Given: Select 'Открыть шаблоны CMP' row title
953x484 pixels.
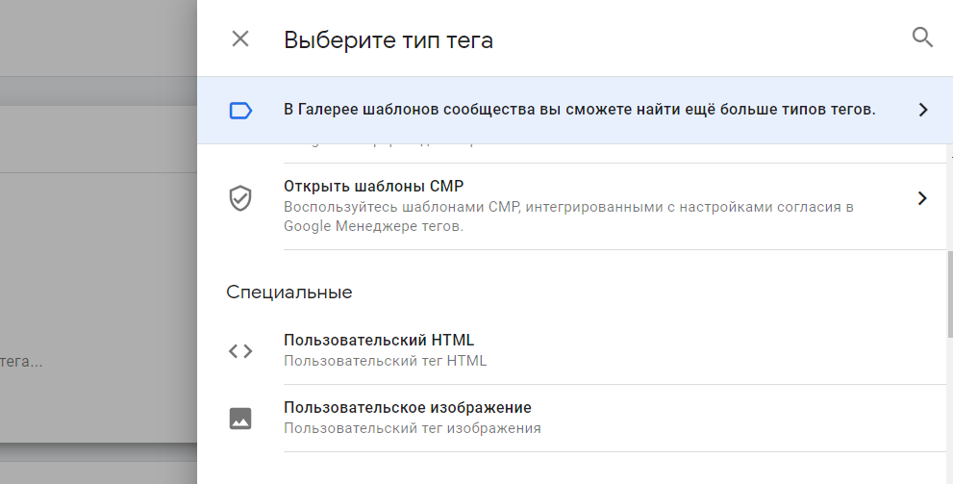Looking at the screenshot, I should [373, 186].
